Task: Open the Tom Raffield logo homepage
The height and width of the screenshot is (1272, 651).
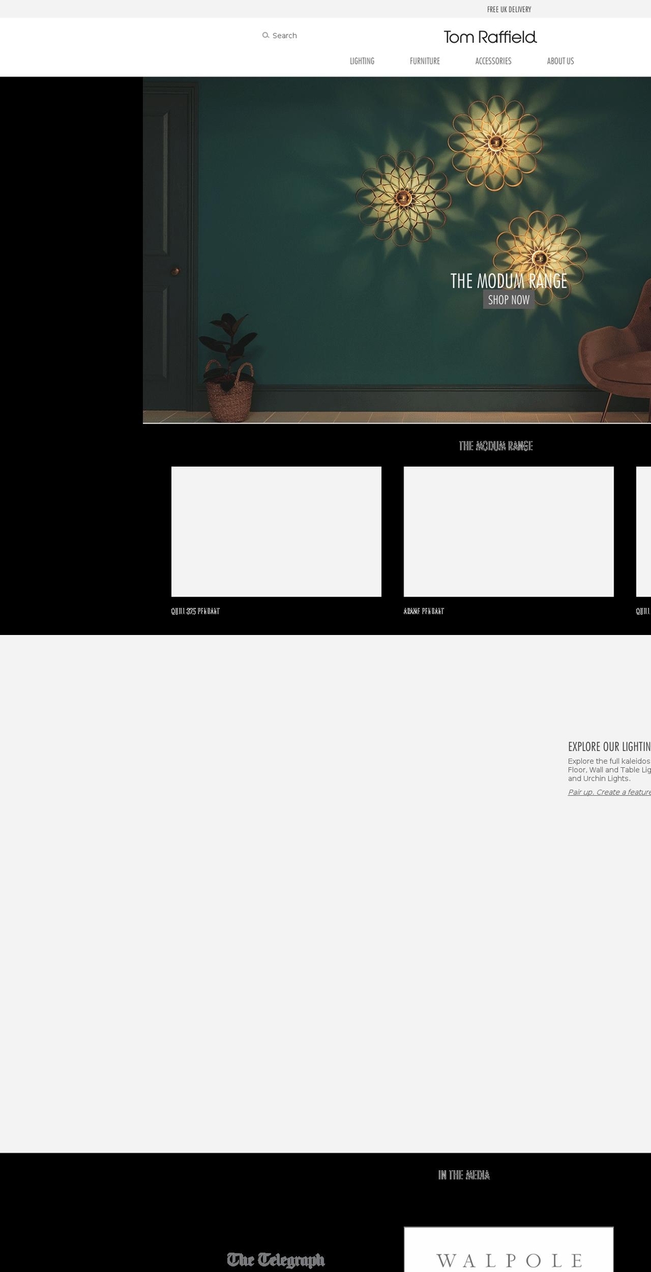Action: 490,37
